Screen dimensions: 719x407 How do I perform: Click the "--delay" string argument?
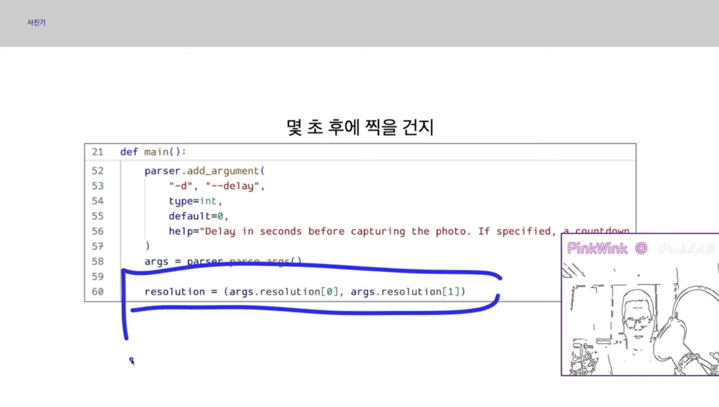233,186
